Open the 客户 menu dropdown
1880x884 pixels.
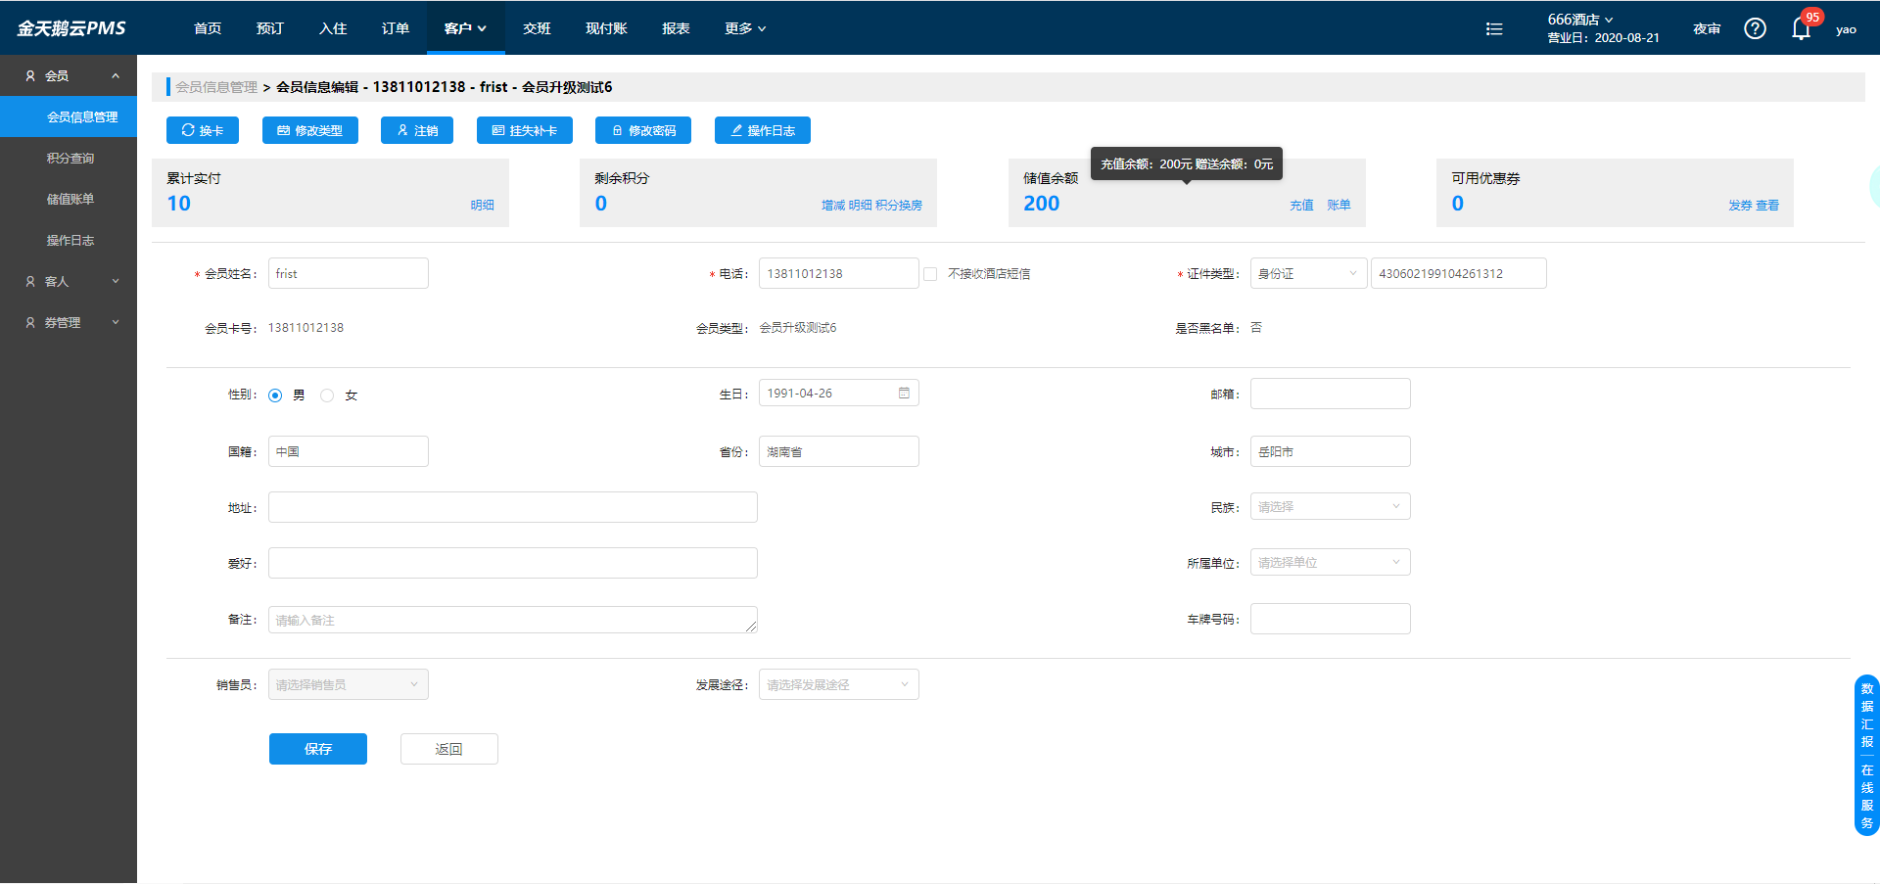[x=465, y=28]
